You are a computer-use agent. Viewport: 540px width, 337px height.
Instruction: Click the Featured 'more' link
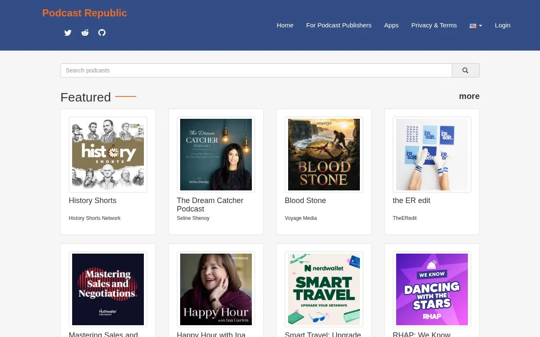(x=469, y=96)
